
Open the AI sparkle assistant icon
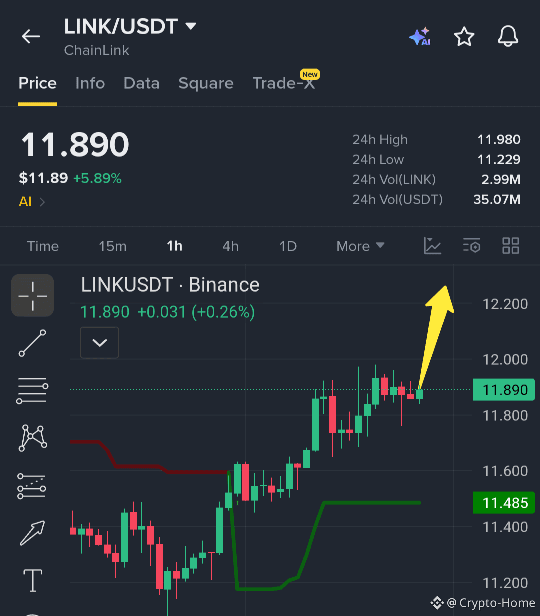pos(420,37)
